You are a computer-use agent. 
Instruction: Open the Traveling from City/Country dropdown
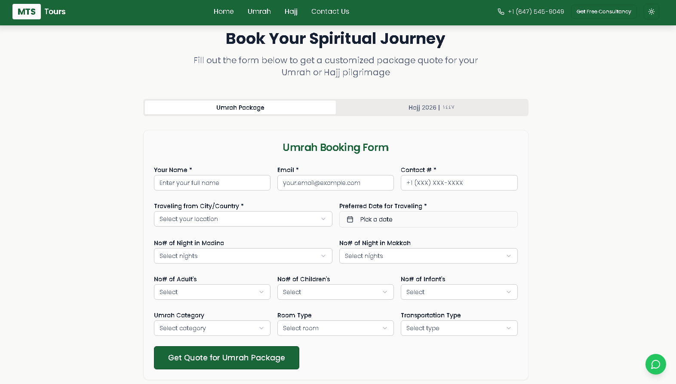click(x=243, y=219)
